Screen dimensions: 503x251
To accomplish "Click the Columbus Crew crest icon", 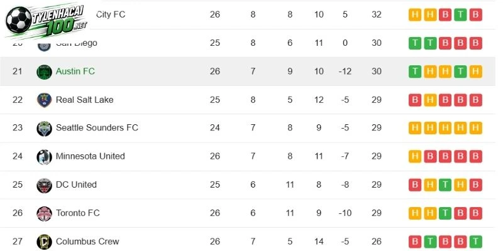I will click(44, 242).
